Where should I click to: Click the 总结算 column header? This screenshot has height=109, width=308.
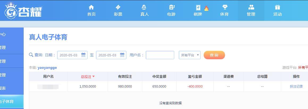point(262,76)
